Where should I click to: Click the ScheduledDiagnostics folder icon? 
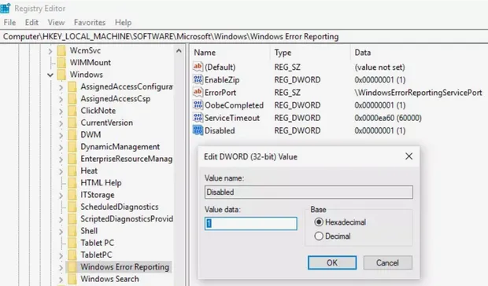[x=72, y=207]
